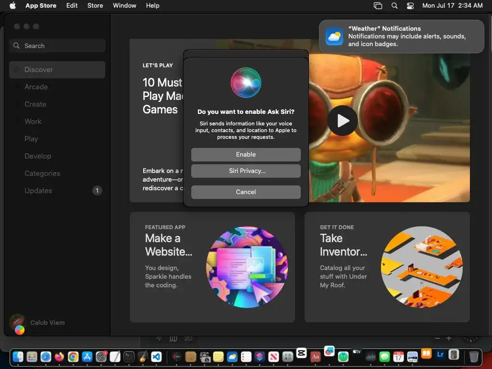Open Finder from the Dock
This screenshot has width=492, height=369.
(18, 357)
